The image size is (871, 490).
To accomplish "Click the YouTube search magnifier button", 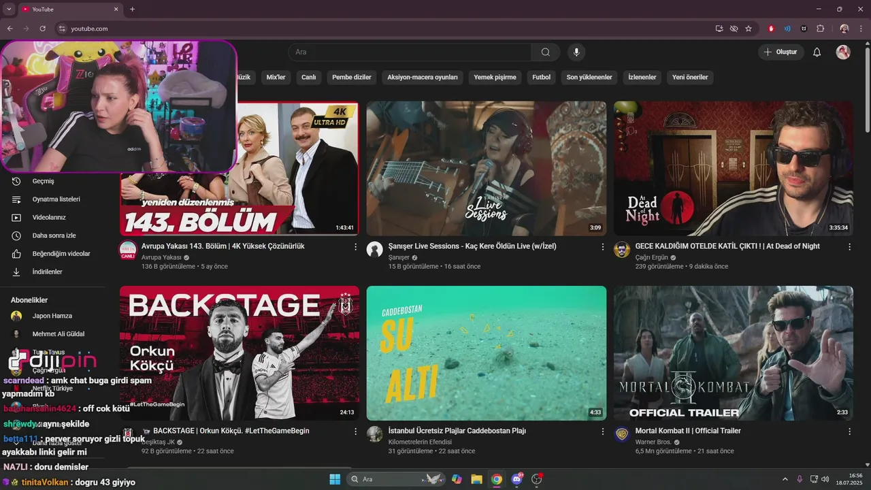I will pos(546,52).
